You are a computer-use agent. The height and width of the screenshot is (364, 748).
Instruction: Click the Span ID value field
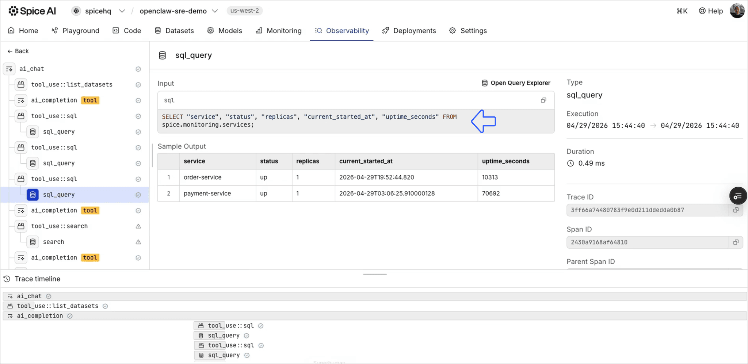[x=648, y=242]
